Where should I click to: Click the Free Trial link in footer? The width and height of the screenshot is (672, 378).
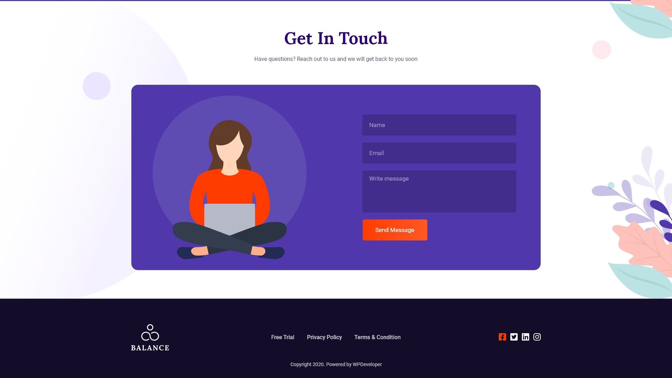coord(282,337)
